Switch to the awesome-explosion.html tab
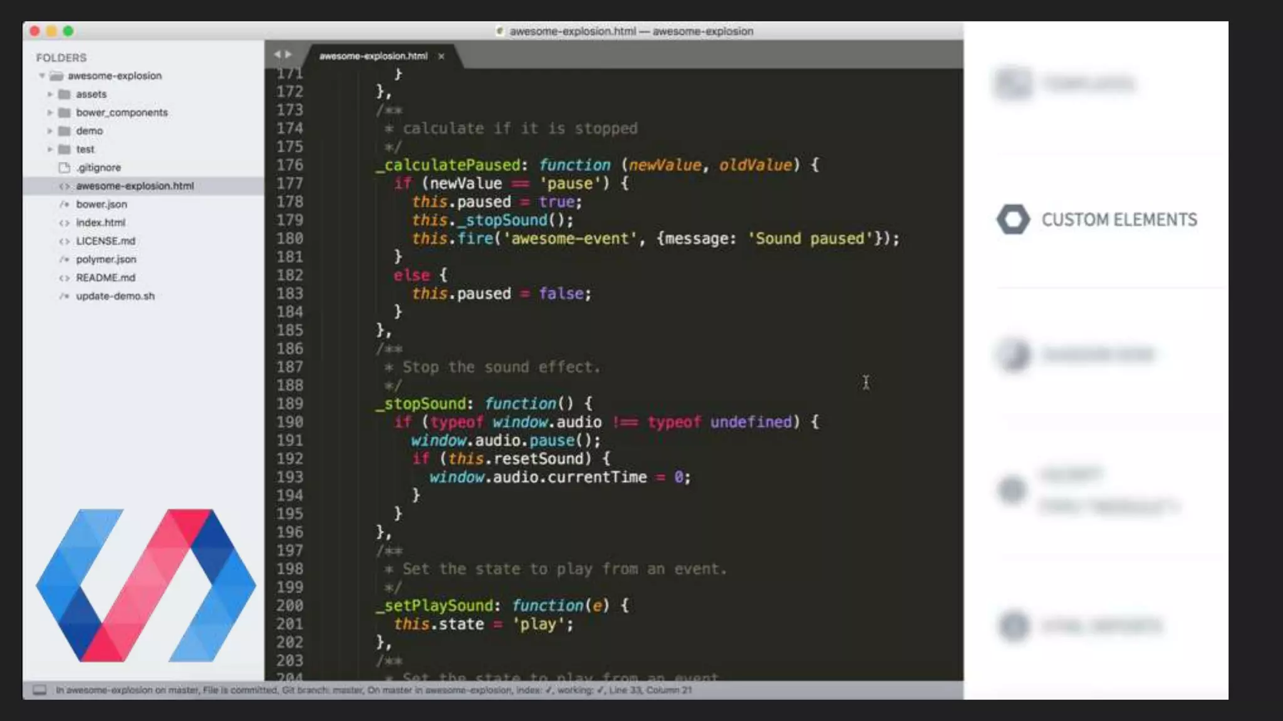The width and height of the screenshot is (1283, 721). [x=373, y=56]
